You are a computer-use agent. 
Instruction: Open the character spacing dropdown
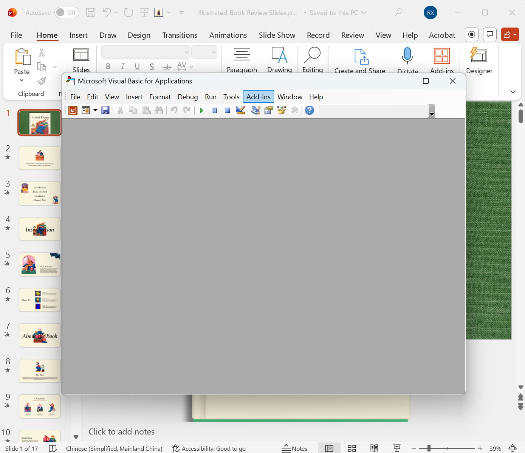pyautogui.click(x=191, y=66)
